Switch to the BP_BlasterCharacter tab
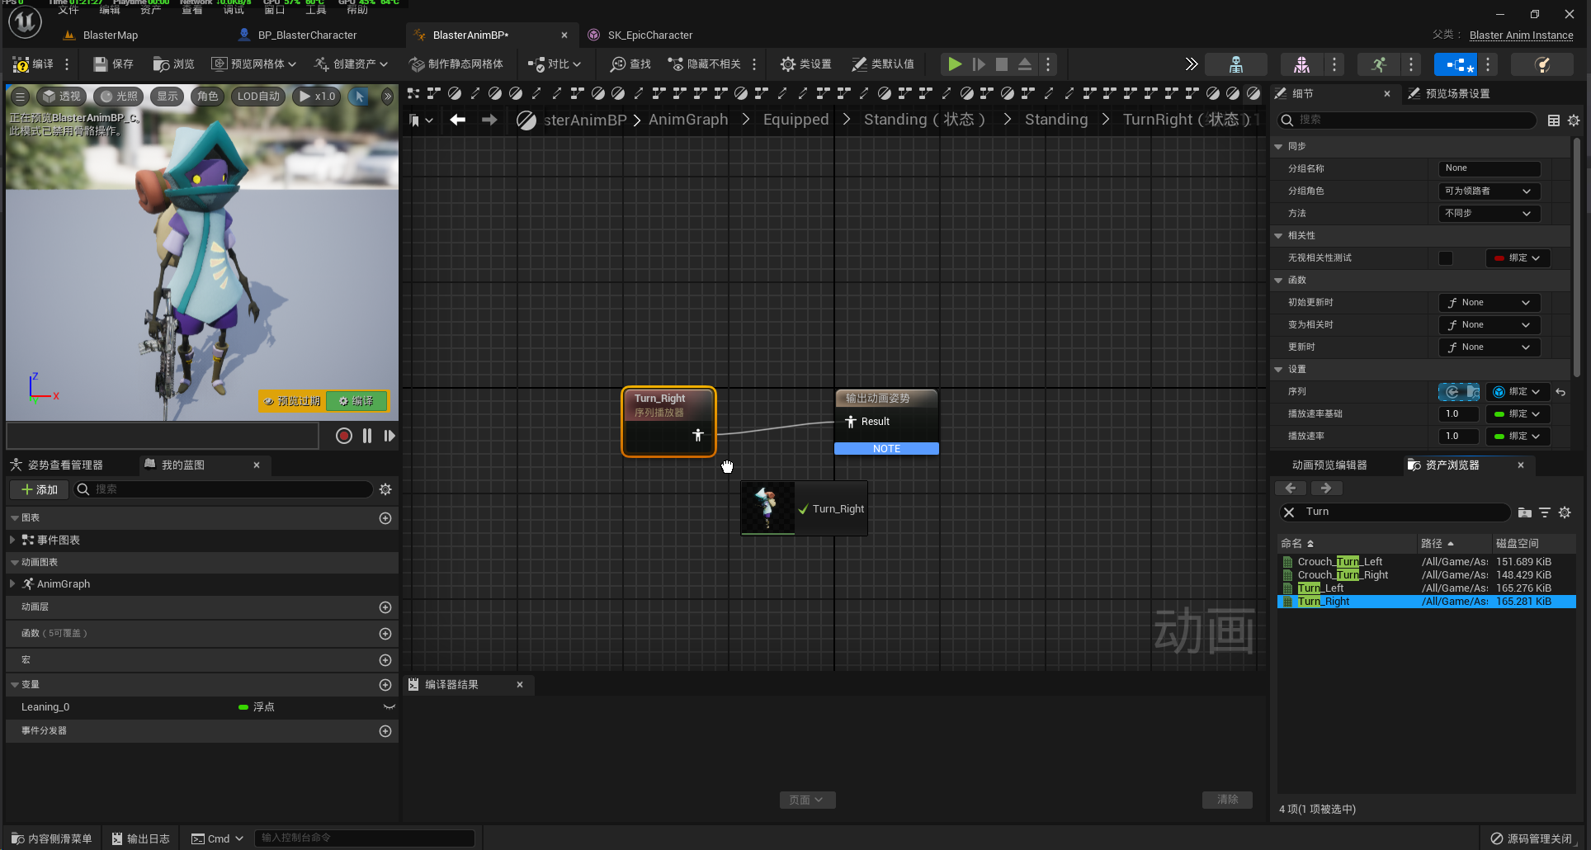Image resolution: width=1591 pixels, height=850 pixels. click(x=307, y=35)
